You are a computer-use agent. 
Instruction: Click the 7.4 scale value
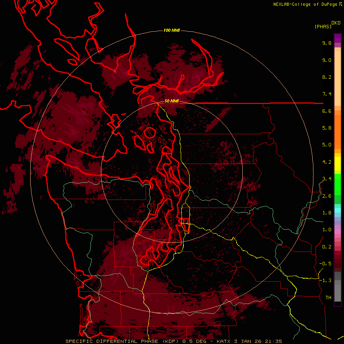(x=327, y=94)
